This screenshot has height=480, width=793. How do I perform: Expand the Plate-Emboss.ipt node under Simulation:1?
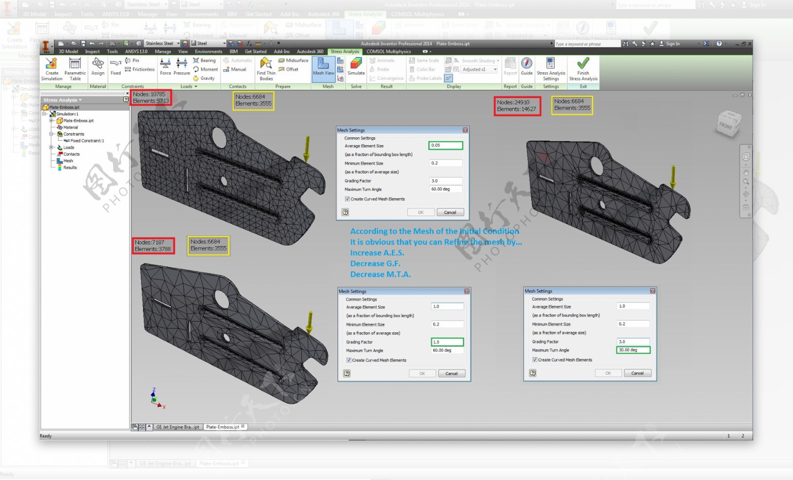pyautogui.click(x=51, y=120)
